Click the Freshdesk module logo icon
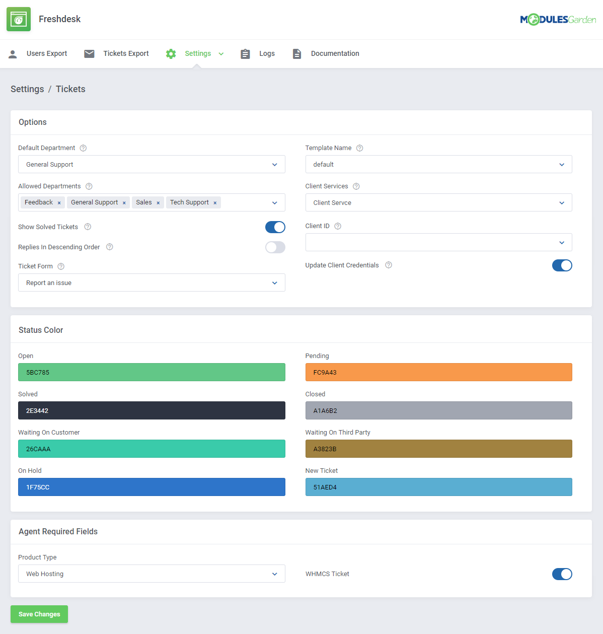603x634 pixels. 18,19
